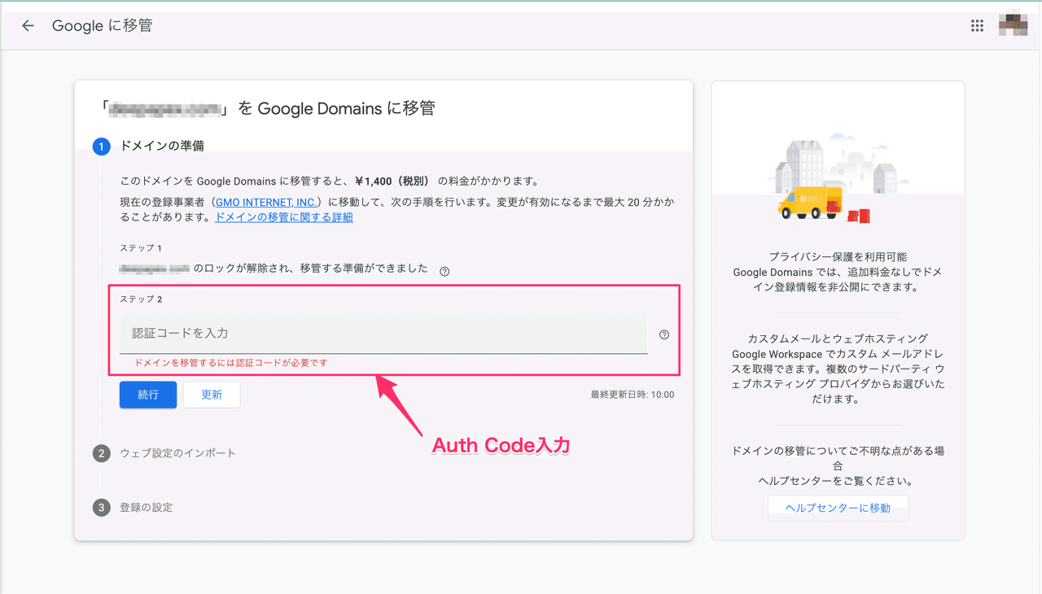This screenshot has height=594, width=1042.
Task: Click the profile avatar in the top corner
Action: [1012, 24]
